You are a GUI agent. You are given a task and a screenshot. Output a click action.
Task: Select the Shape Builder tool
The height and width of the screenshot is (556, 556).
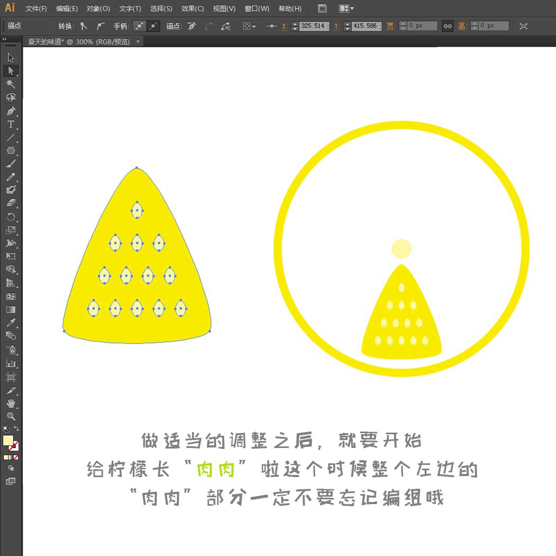[11, 270]
